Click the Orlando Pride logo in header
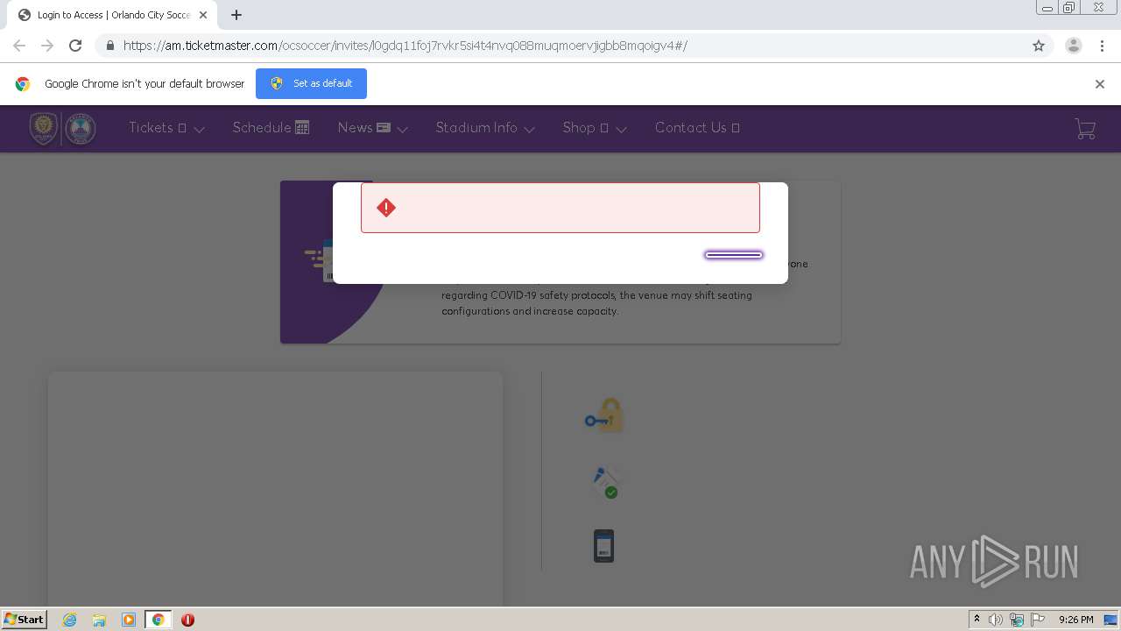1121x631 pixels. (x=81, y=129)
